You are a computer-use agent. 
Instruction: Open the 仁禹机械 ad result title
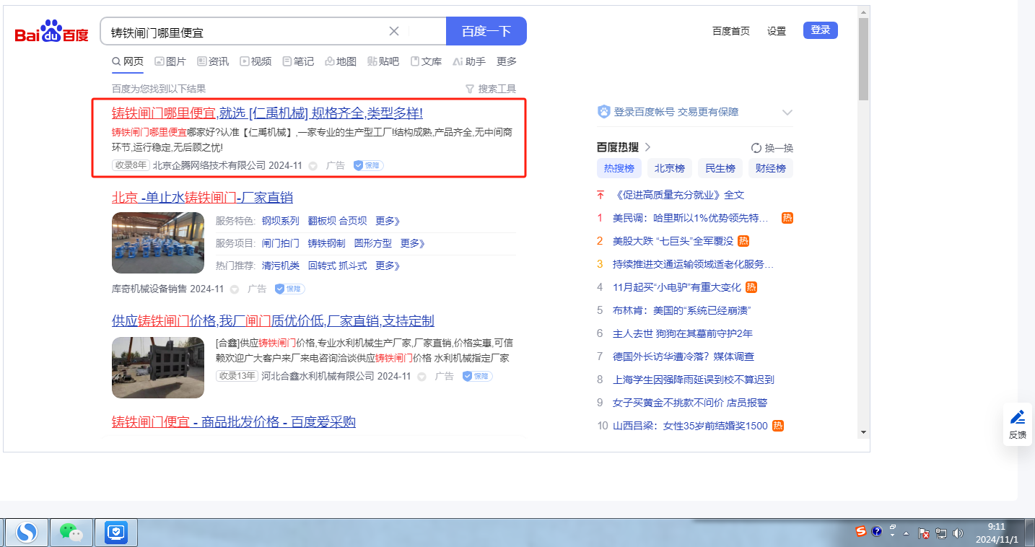coord(267,113)
